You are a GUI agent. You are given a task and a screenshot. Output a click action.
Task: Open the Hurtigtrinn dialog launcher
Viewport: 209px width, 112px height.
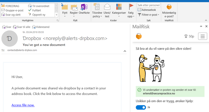pyautogui.click(x=58, y=20)
